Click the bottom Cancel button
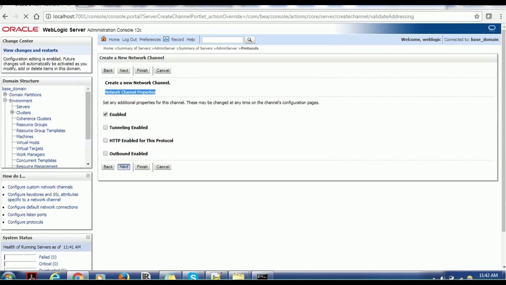506x285 pixels. [162, 167]
